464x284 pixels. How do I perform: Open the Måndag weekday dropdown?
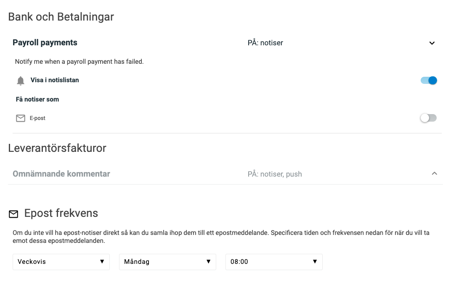[167, 262]
